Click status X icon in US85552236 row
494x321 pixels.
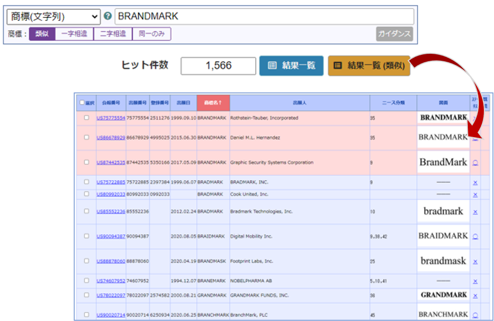pyautogui.click(x=475, y=212)
